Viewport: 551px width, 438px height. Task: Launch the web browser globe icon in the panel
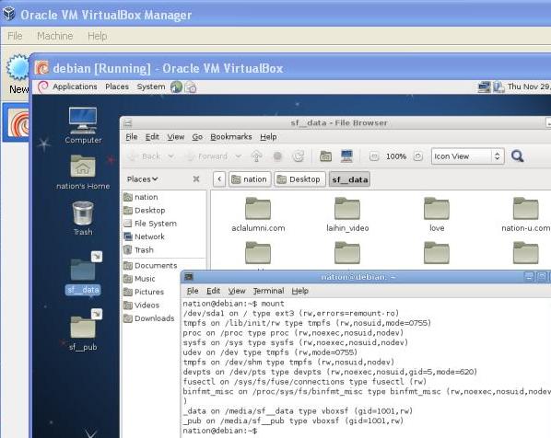pos(176,86)
